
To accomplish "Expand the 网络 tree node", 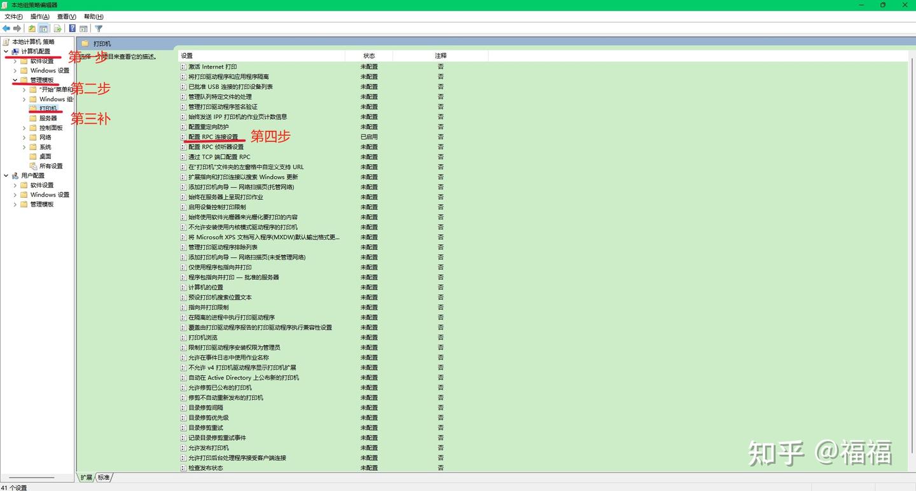I will point(24,137).
